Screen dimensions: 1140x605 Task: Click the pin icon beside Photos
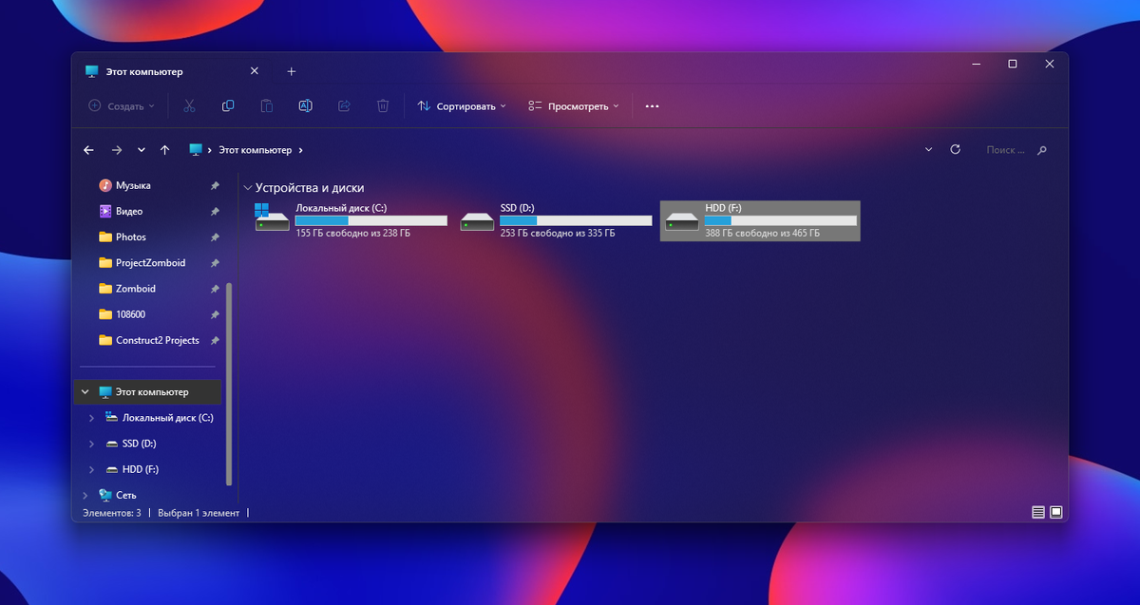point(215,237)
